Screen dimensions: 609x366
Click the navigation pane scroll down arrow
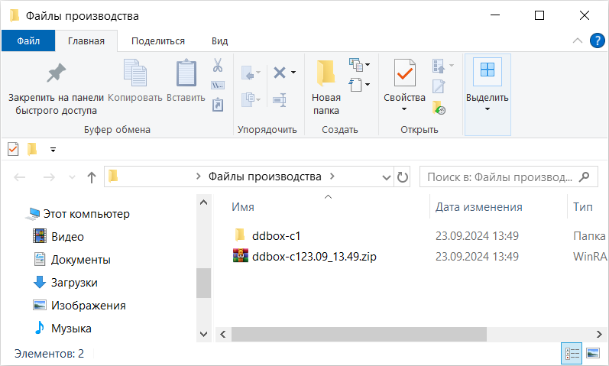(203, 334)
